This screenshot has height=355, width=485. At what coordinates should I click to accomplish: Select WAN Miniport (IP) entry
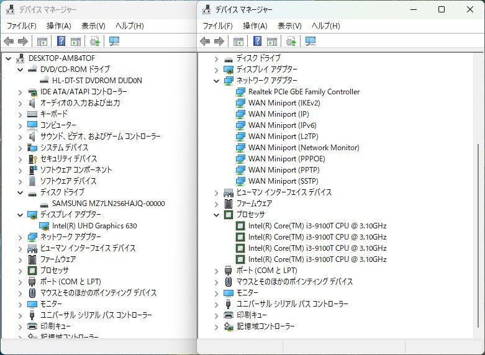coord(278,114)
